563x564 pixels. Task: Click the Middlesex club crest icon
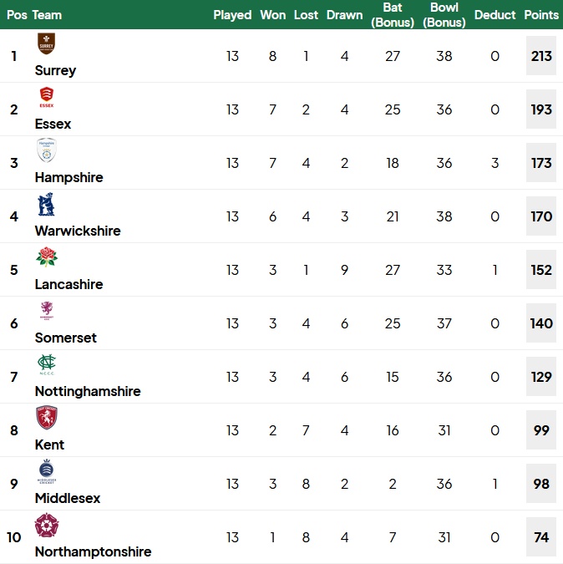[x=47, y=471]
